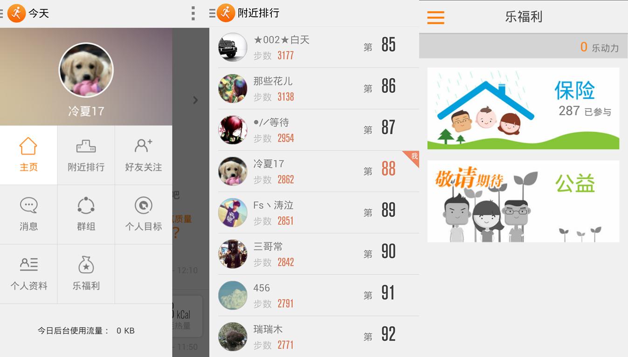The height and width of the screenshot is (357, 628).
Task: Tap the 乐福利 money bag icon
Action: pos(86,264)
